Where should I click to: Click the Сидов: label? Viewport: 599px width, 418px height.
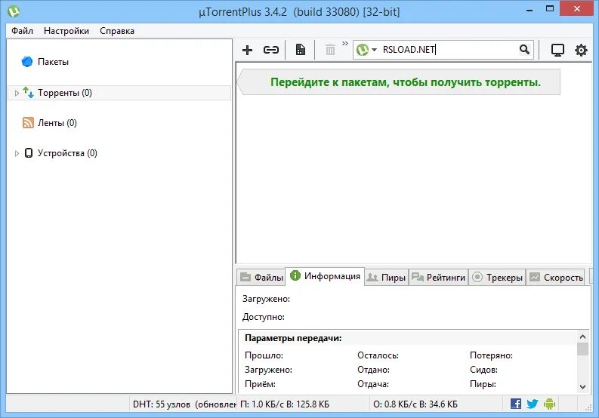click(483, 370)
